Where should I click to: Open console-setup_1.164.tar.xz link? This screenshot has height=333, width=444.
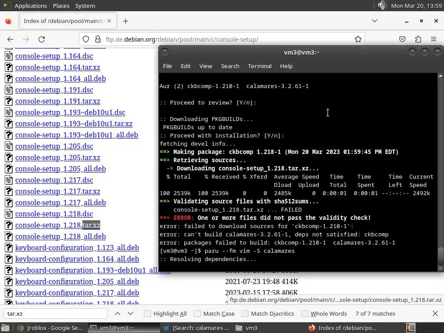[58, 67]
